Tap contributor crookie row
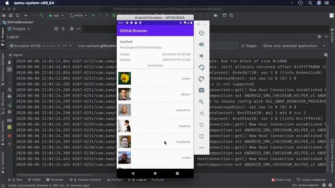Image resolution: width=335 pixels, height=188 pixels. point(155,158)
